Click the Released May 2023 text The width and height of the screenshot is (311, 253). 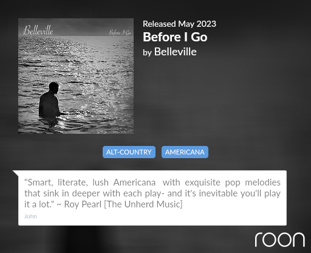(x=179, y=24)
